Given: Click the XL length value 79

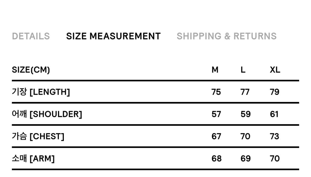Looking at the screenshot, I should pos(275,92).
